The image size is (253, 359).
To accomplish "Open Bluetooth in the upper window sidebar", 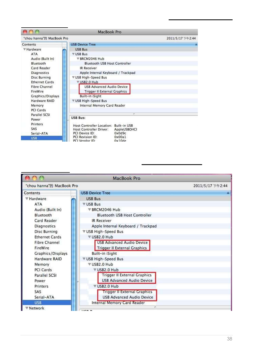I will pos(38,64).
